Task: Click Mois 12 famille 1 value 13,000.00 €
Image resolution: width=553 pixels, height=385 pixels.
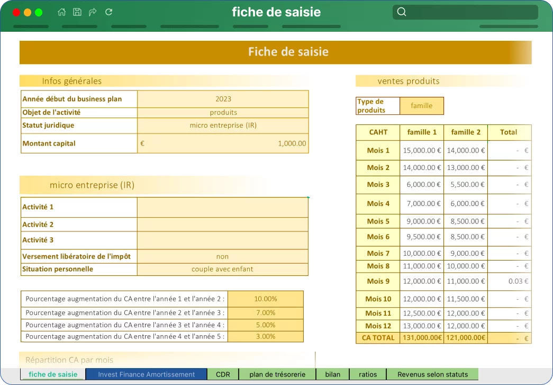Action: [422, 326]
